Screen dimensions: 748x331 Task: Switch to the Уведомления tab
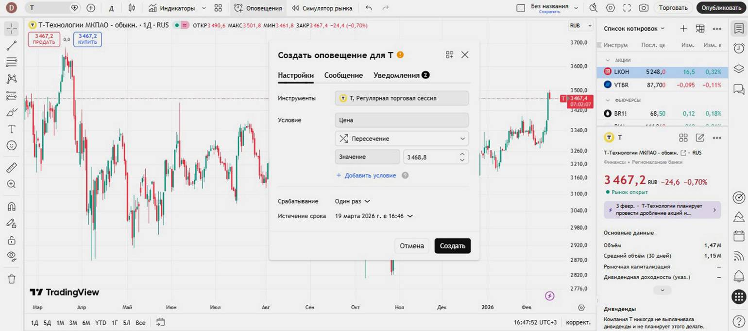tap(396, 75)
